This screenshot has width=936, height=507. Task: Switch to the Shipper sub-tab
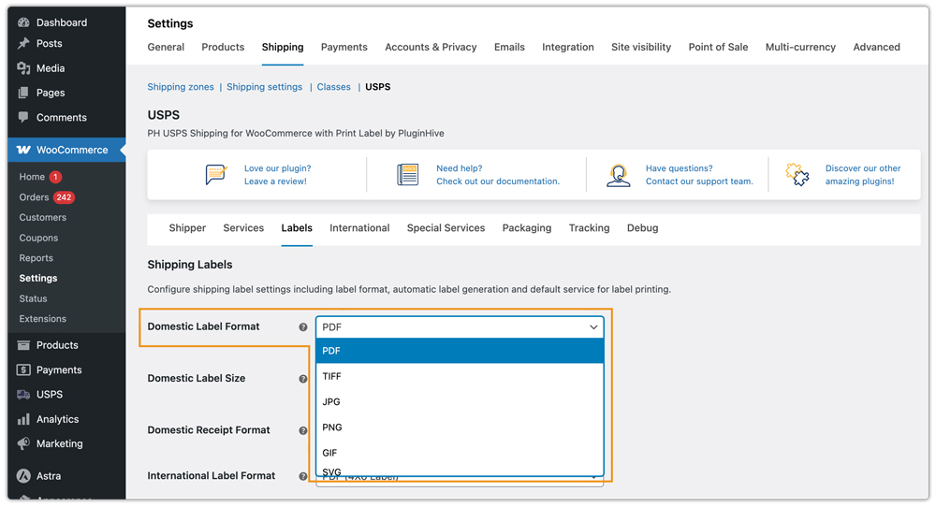[187, 228]
